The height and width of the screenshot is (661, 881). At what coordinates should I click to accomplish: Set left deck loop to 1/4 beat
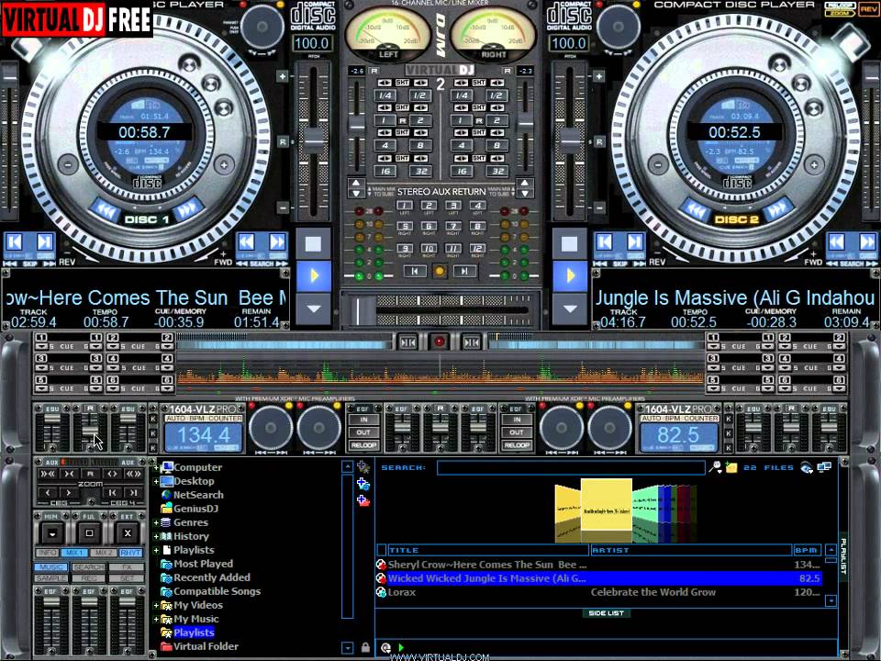point(385,95)
